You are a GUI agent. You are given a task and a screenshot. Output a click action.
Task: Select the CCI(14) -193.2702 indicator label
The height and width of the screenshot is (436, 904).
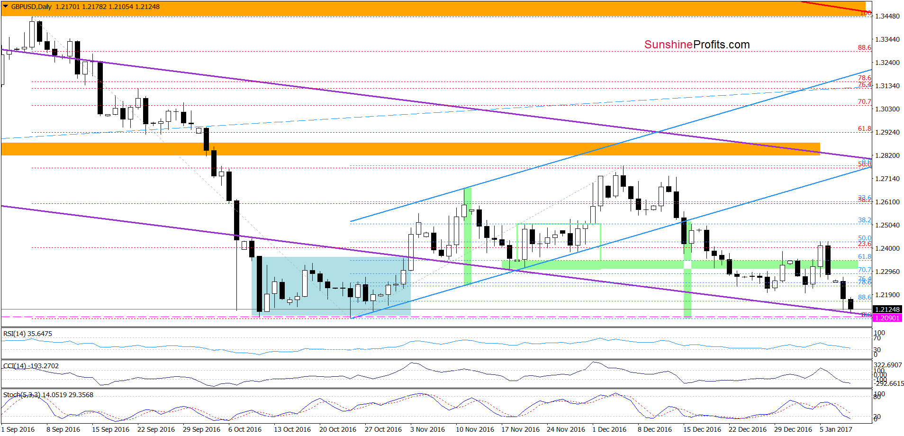(x=31, y=366)
